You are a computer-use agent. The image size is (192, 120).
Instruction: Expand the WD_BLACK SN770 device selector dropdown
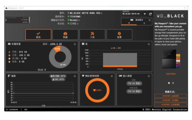134,14
